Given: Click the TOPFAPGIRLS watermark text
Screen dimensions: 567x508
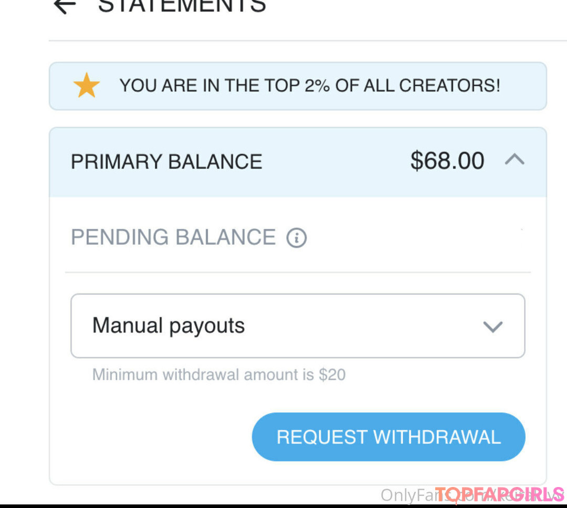Looking at the screenshot, I should (x=500, y=494).
